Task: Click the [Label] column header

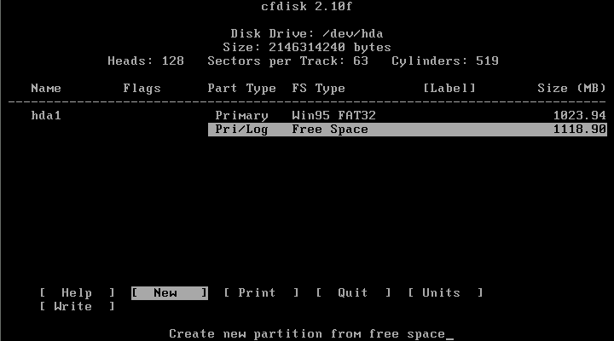Action: click(x=449, y=88)
